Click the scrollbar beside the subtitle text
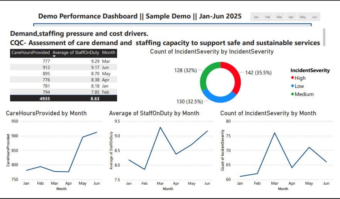340x199 pixels. coord(324,37)
